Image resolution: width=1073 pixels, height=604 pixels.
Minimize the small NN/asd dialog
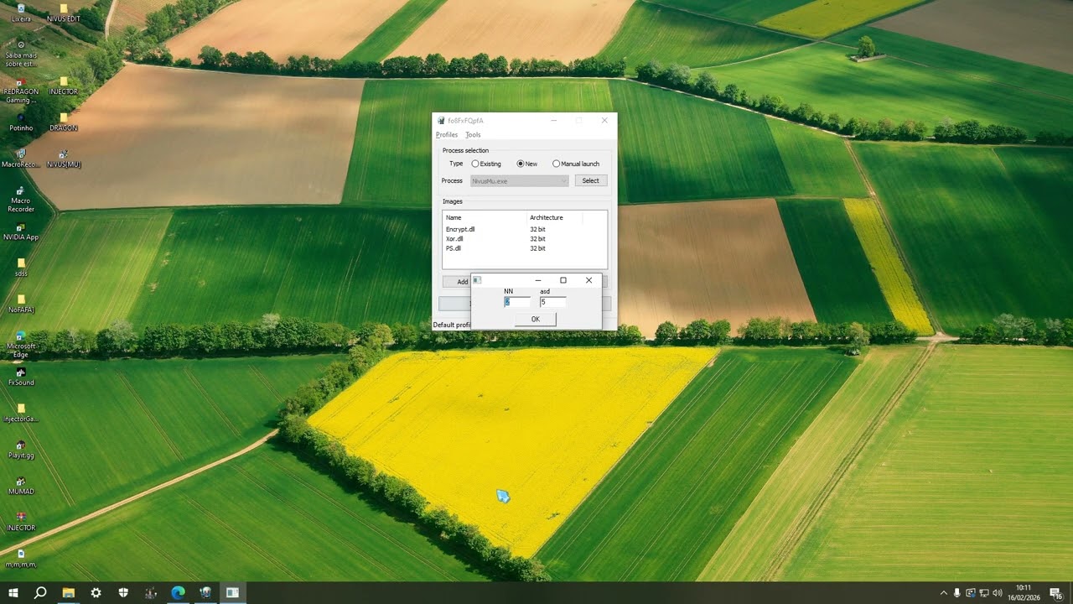537,280
